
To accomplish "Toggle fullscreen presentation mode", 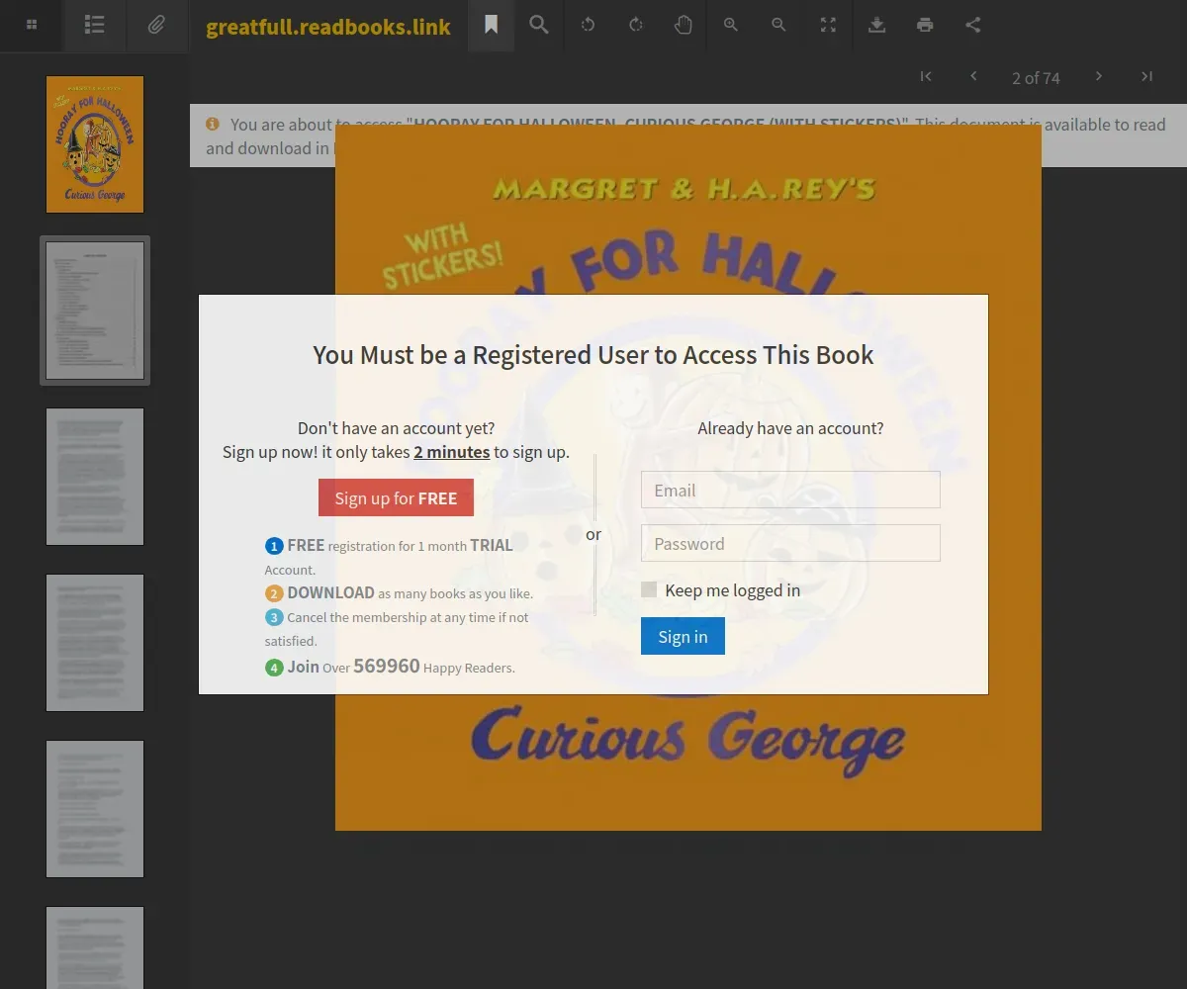I will point(828,25).
